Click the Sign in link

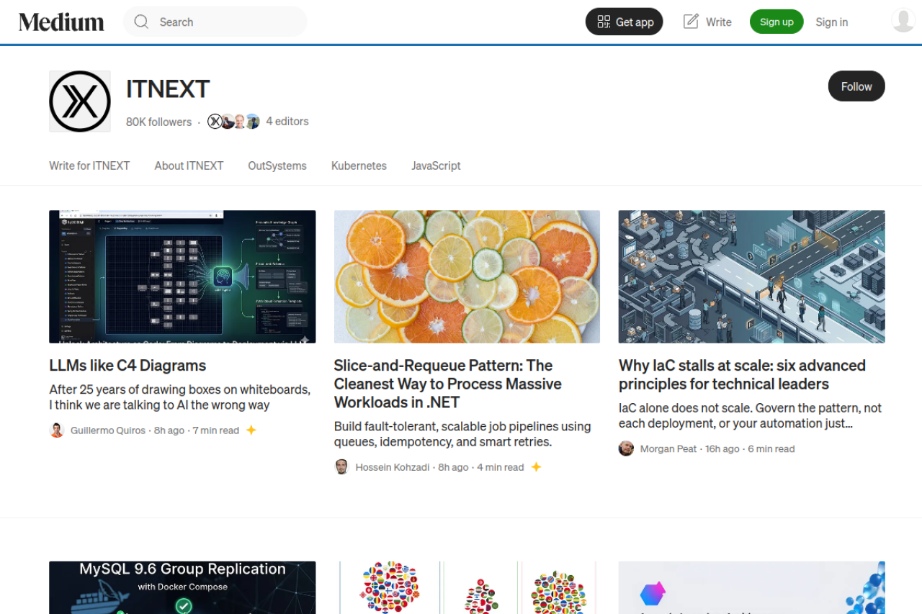coord(831,22)
